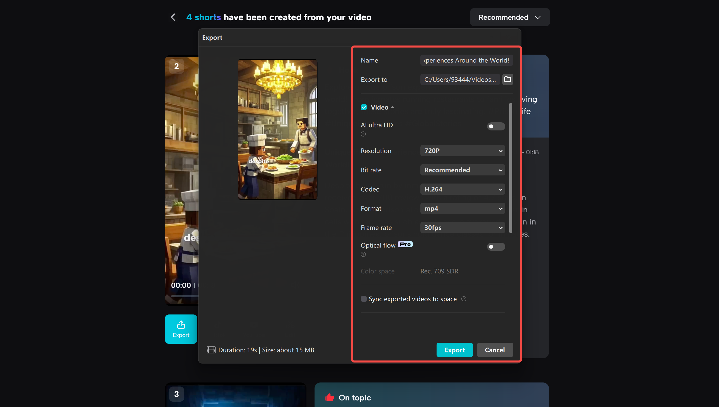Image resolution: width=719 pixels, height=407 pixels.
Task: Open the Codec dropdown showing H.264
Action: coord(462,189)
